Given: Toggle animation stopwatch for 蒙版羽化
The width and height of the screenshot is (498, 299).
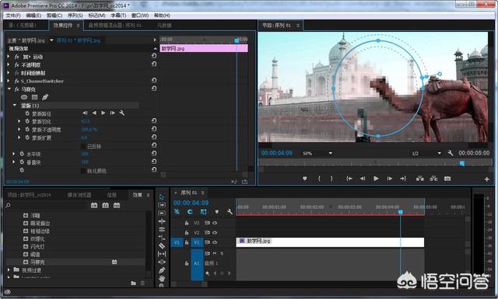Looking at the screenshot, I should tap(27, 121).
